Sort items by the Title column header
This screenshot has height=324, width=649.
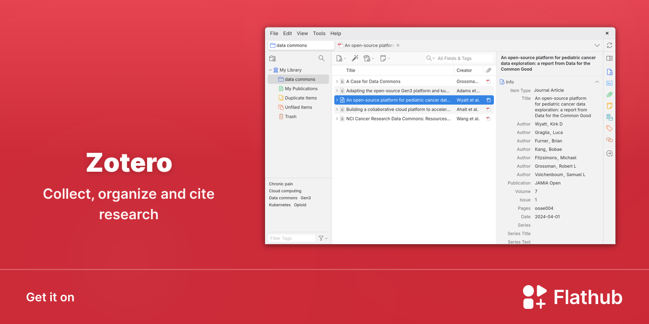pos(399,70)
